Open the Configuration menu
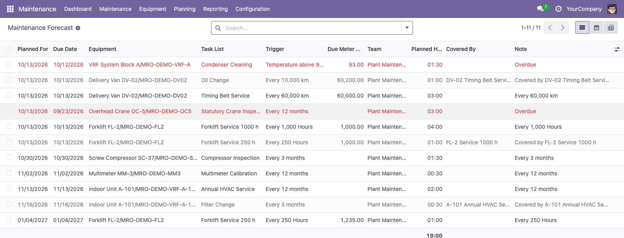This screenshot has height=238, width=624. point(252,9)
